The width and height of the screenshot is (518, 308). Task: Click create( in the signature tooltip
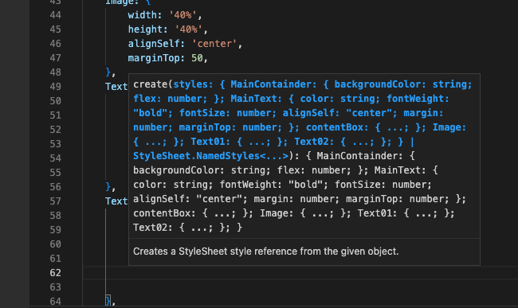point(153,84)
